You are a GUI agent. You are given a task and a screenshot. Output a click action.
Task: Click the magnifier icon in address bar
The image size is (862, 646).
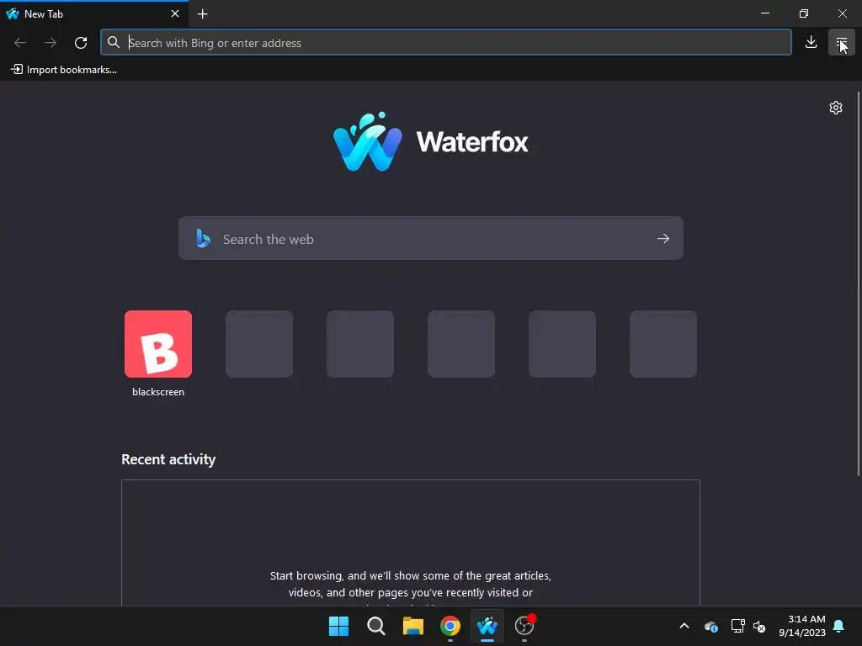point(114,42)
